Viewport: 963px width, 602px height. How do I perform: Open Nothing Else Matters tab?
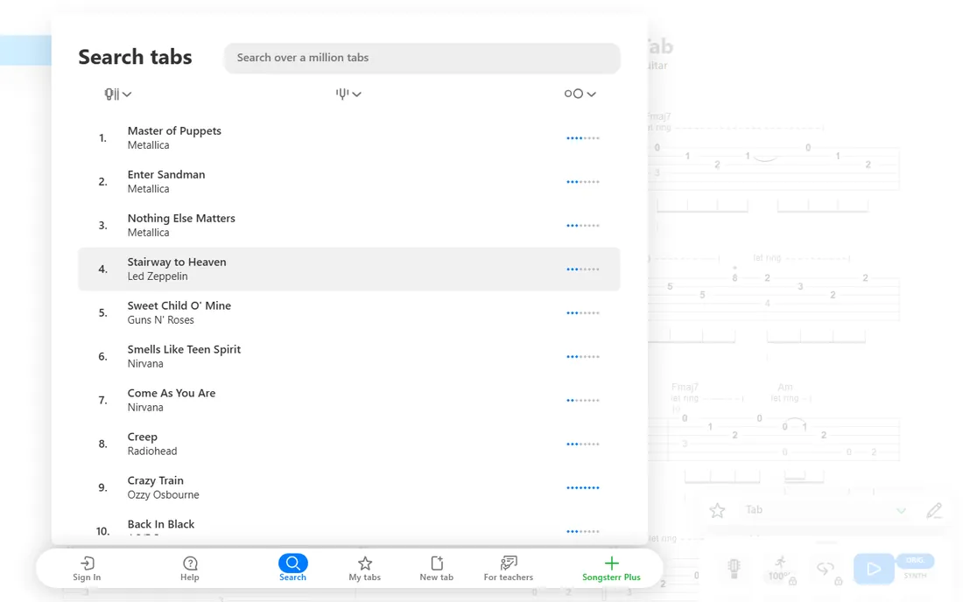[348, 225]
